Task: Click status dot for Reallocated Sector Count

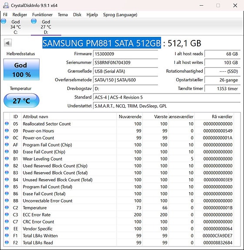Action: tap(7, 123)
